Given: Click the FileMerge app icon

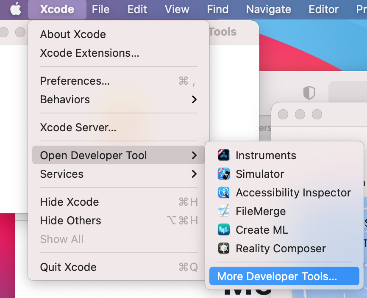Looking at the screenshot, I should point(224,211).
